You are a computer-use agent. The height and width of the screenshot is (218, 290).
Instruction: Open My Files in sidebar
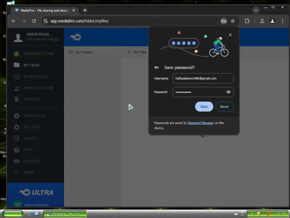pyautogui.click(x=27, y=65)
